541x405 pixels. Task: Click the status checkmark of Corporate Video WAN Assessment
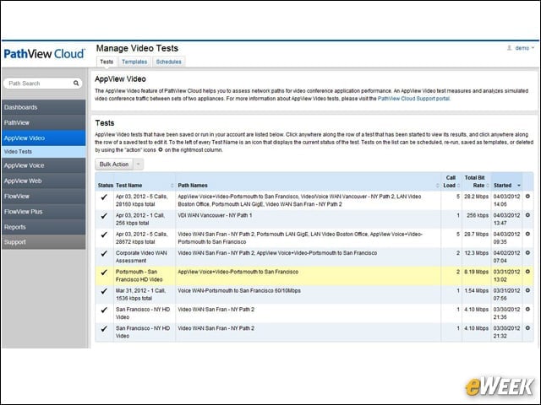click(x=104, y=253)
